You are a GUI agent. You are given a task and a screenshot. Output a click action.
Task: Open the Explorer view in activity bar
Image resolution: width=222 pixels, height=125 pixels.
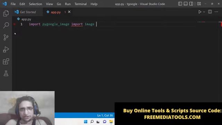(6, 13)
